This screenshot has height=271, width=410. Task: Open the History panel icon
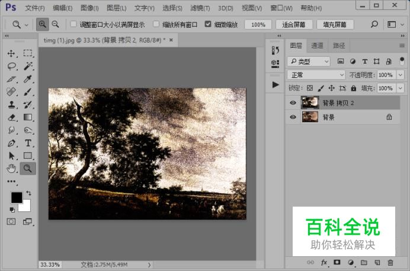point(275,50)
